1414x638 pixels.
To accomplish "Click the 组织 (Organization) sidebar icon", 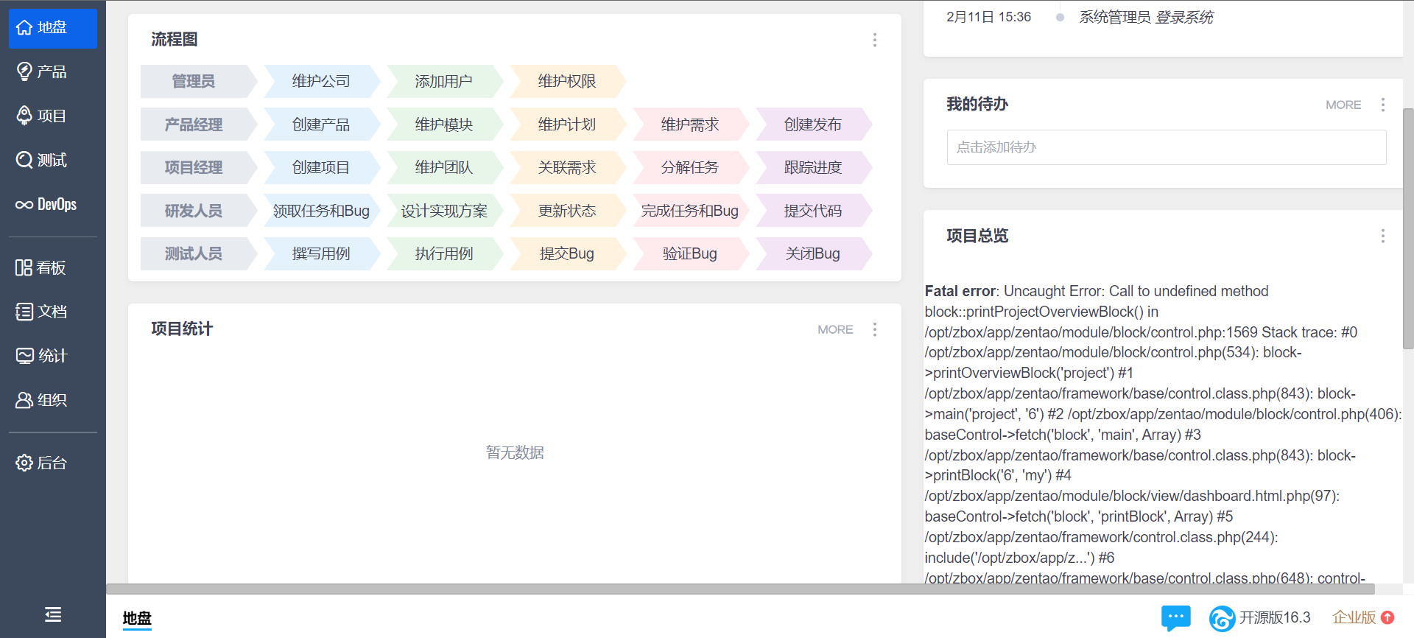I will point(24,400).
